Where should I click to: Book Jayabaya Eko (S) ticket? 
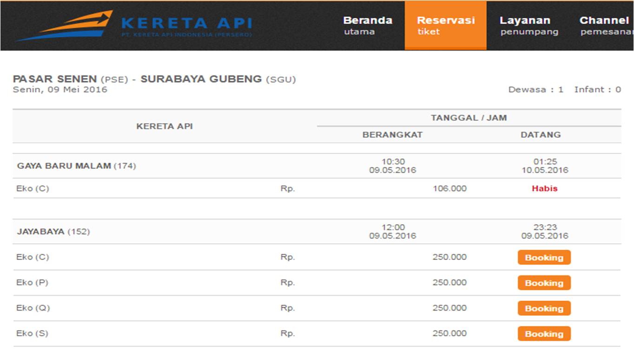tap(544, 334)
